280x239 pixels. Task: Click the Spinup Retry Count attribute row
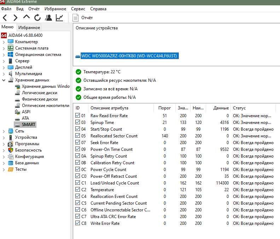pos(175,156)
